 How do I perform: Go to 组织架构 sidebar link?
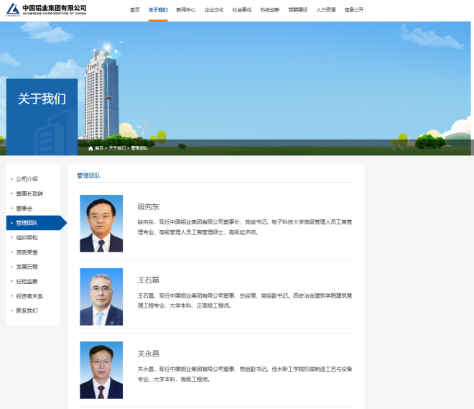[x=27, y=237]
